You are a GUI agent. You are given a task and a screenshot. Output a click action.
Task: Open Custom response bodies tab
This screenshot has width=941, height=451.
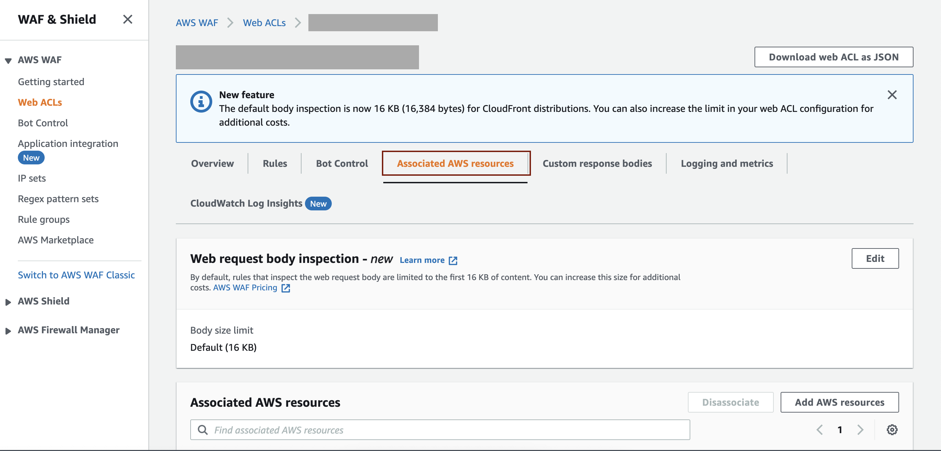pyautogui.click(x=597, y=163)
